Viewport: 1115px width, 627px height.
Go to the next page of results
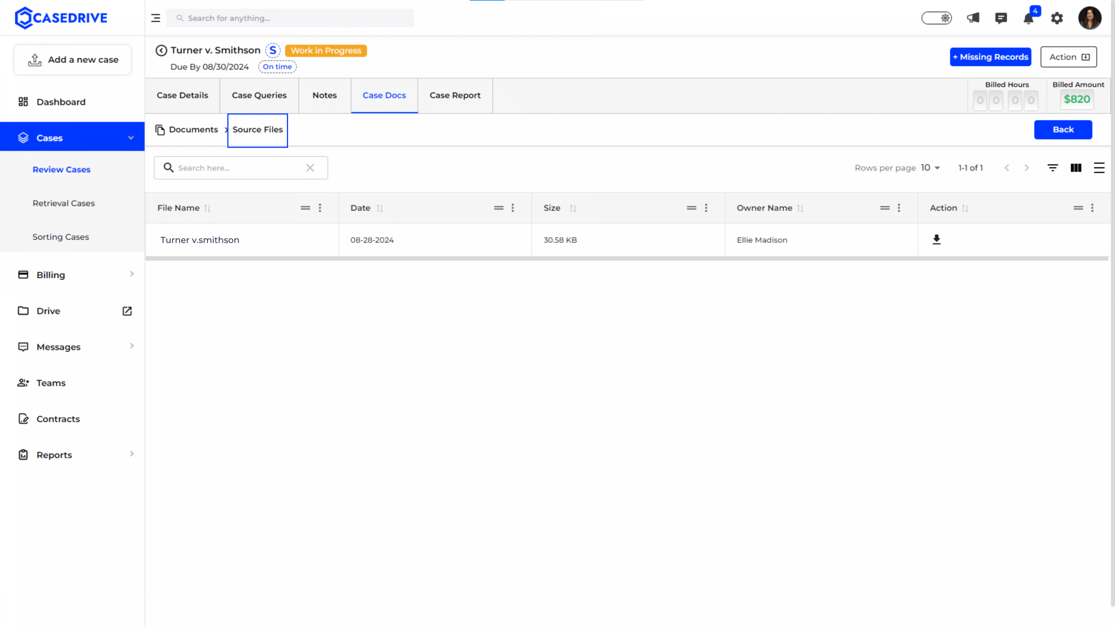(x=1027, y=168)
